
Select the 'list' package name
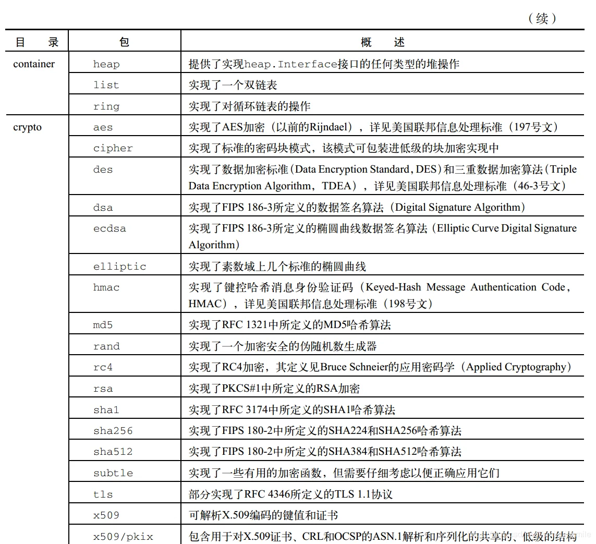click(x=106, y=85)
